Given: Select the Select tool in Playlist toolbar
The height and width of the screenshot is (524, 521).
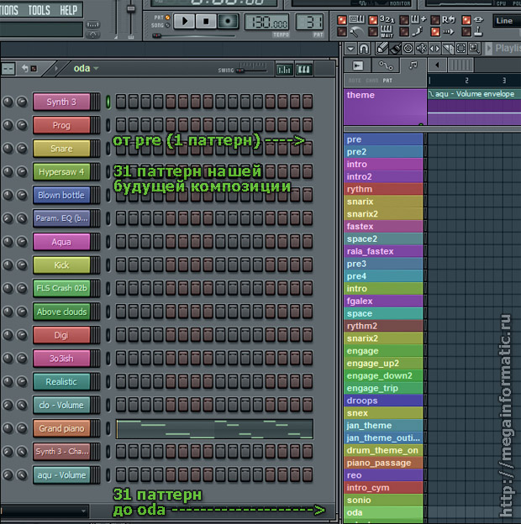Looking at the screenshot, I should [x=460, y=49].
